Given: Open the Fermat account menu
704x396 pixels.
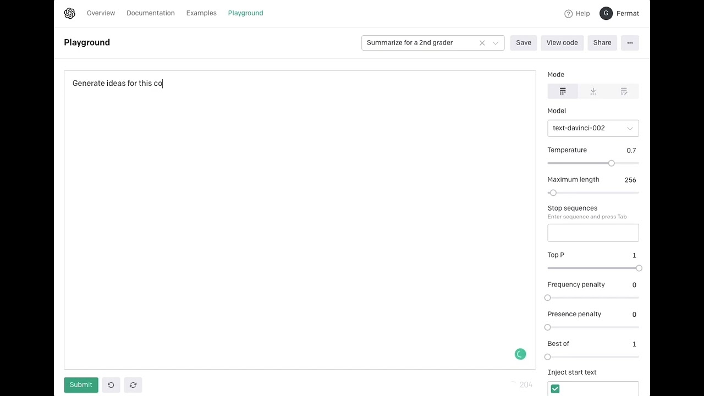Looking at the screenshot, I should [x=620, y=14].
